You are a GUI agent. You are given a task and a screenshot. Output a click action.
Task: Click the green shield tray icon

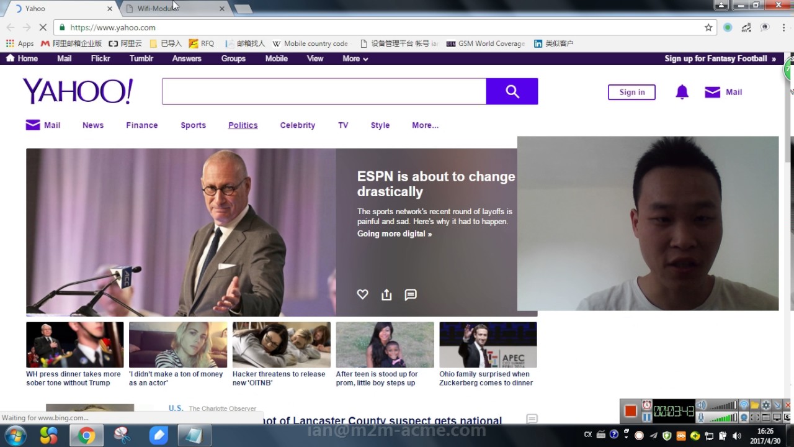[x=667, y=436]
